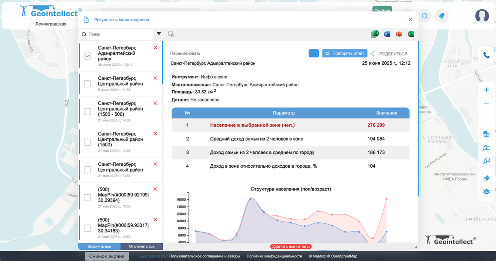Open the user profile avatar menu
This screenshot has height=261, width=496.
click(482, 15)
